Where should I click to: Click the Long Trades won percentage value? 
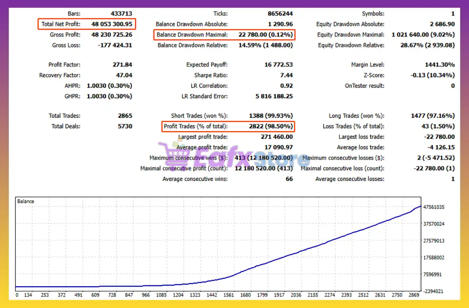point(433,116)
